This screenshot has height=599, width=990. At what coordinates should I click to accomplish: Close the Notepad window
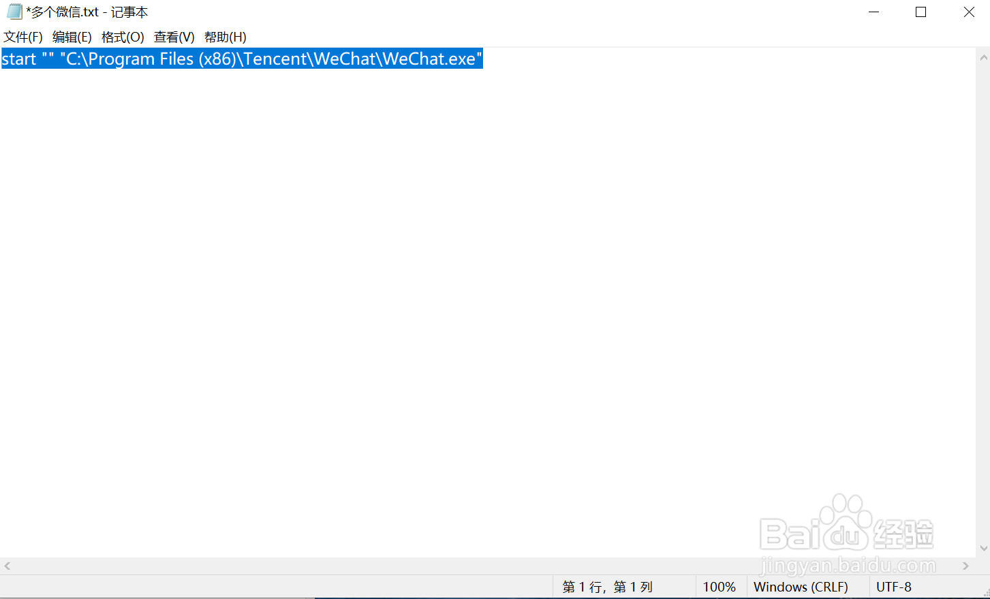(x=969, y=12)
